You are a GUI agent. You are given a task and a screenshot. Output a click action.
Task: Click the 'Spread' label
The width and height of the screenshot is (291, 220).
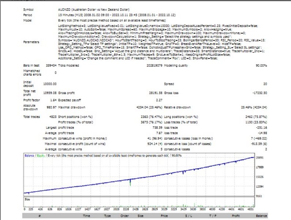tap(169, 84)
